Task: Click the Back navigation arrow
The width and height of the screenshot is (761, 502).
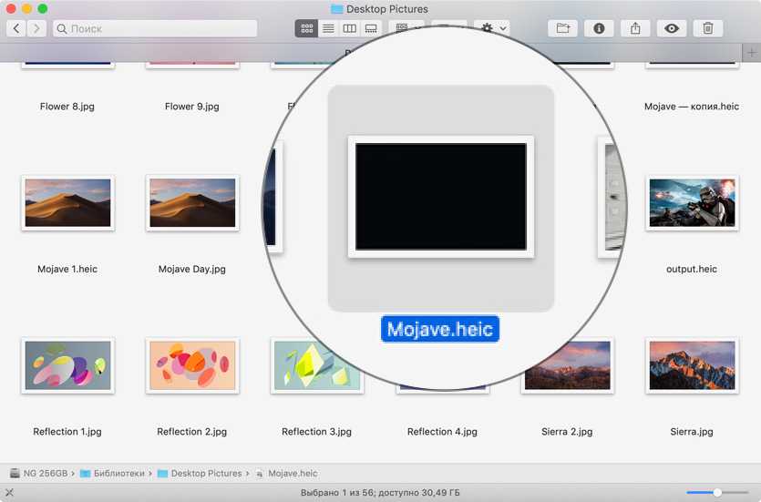Action: pyautogui.click(x=17, y=28)
